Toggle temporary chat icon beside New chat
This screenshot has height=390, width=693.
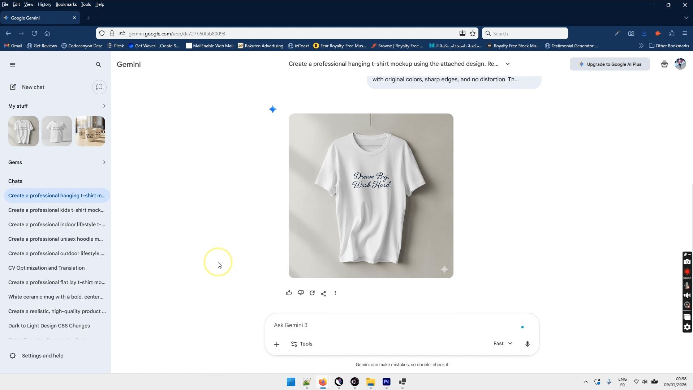pos(99,87)
